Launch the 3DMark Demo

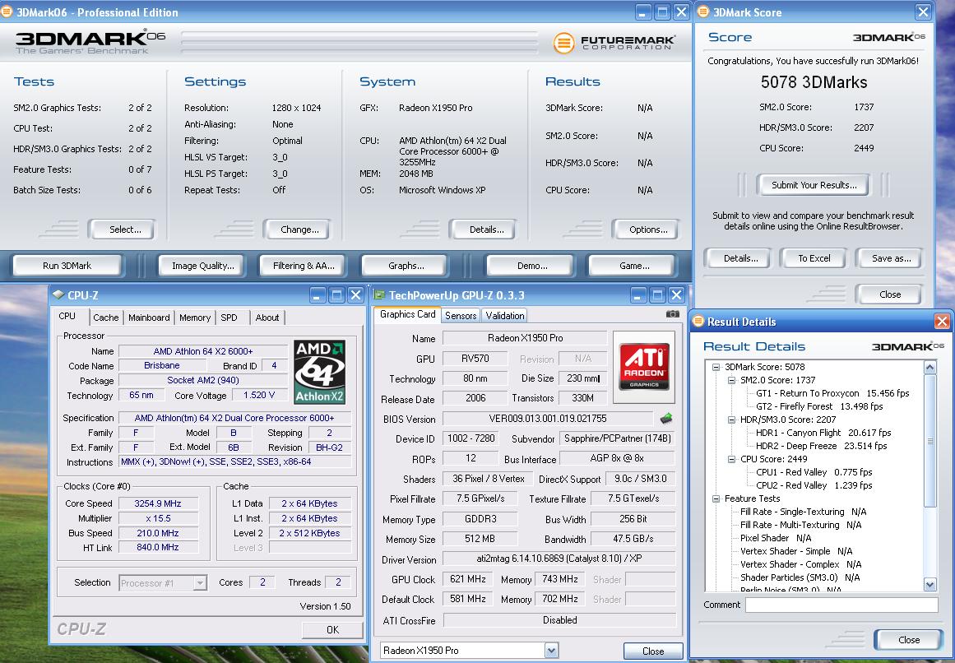click(532, 266)
